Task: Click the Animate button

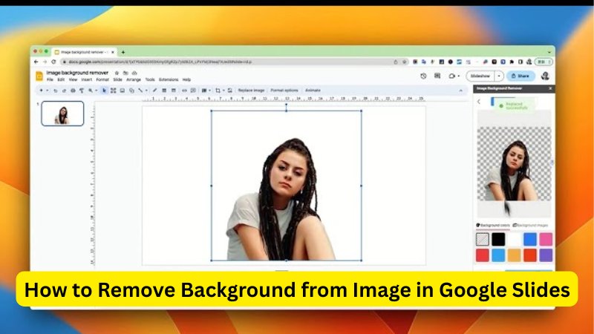Action: coord(313,91)
